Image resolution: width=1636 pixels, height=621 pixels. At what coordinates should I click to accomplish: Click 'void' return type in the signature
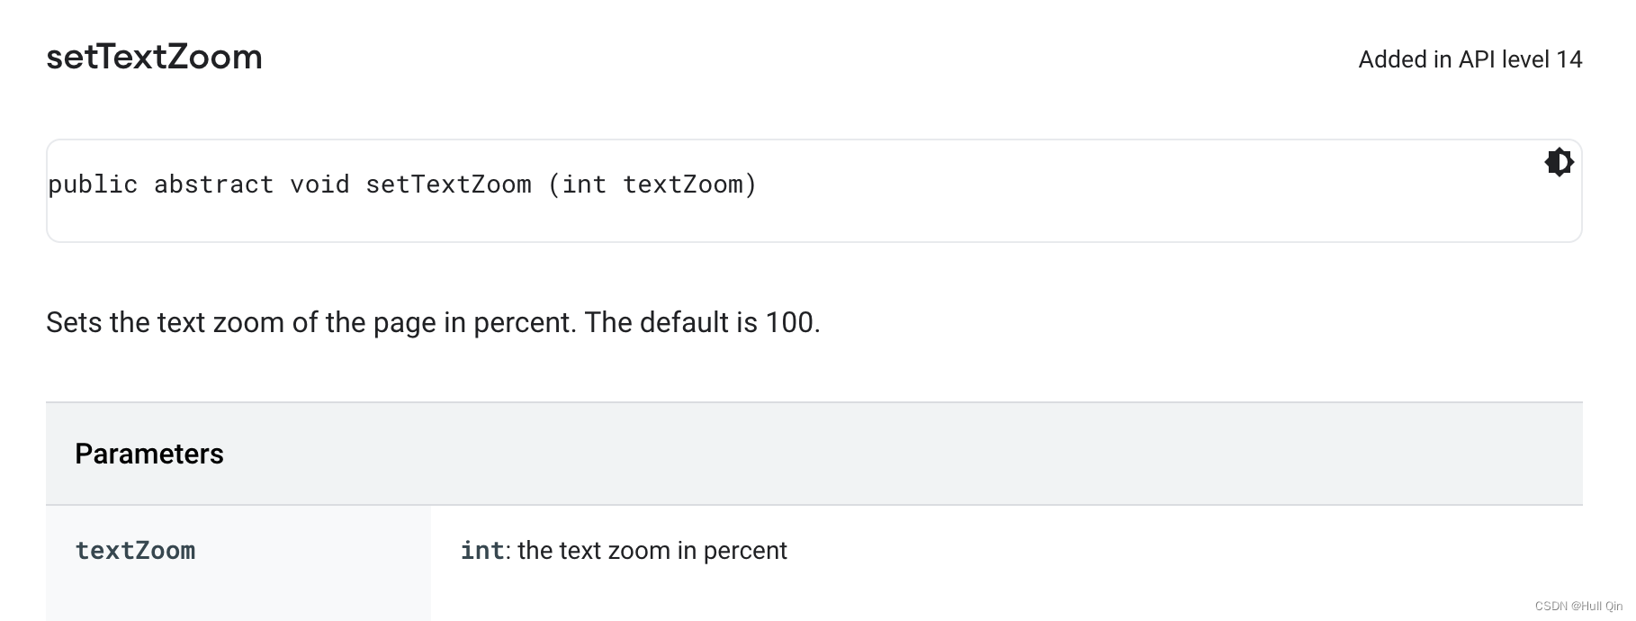tap(319, 184)
